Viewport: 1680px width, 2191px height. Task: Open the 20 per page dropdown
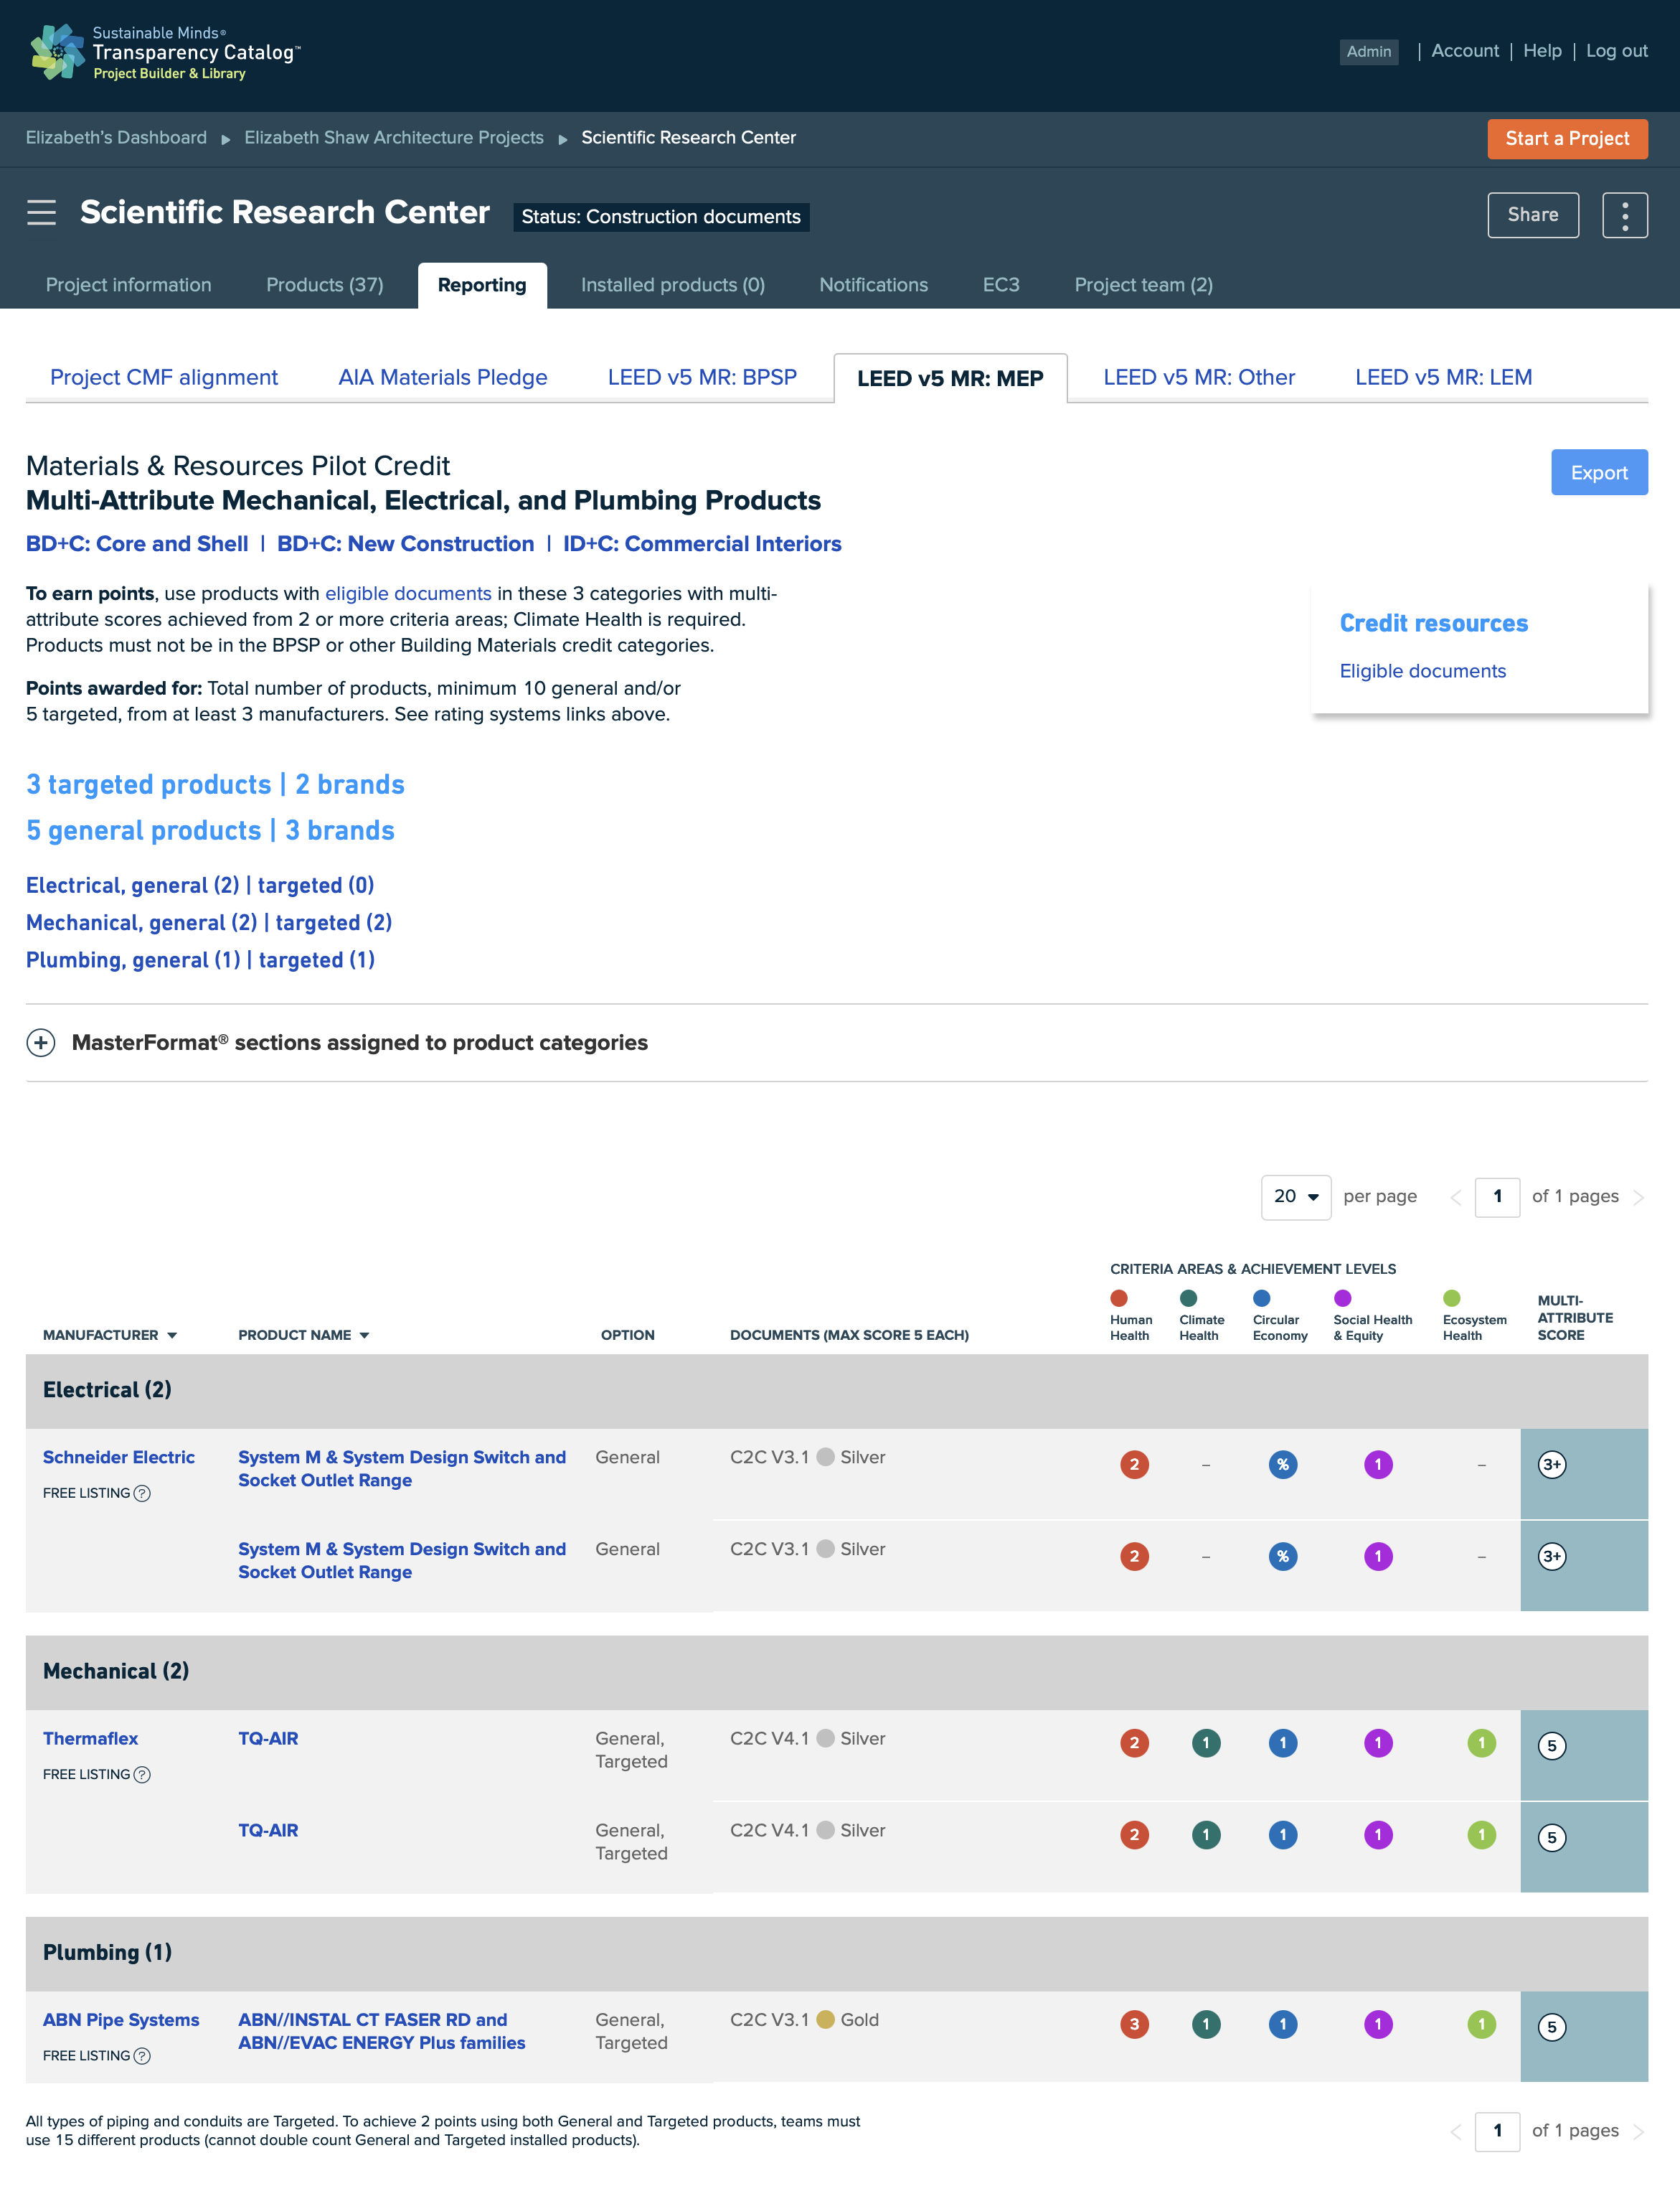click(1296, 1196)
